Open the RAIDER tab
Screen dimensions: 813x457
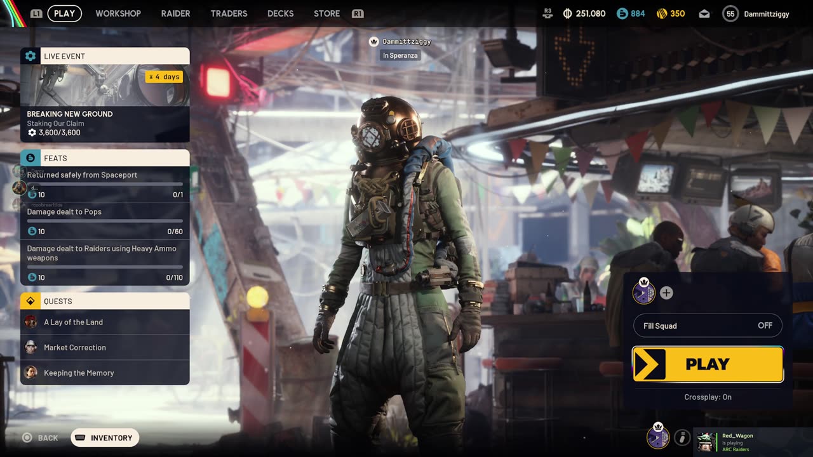(x=175, y=13)
